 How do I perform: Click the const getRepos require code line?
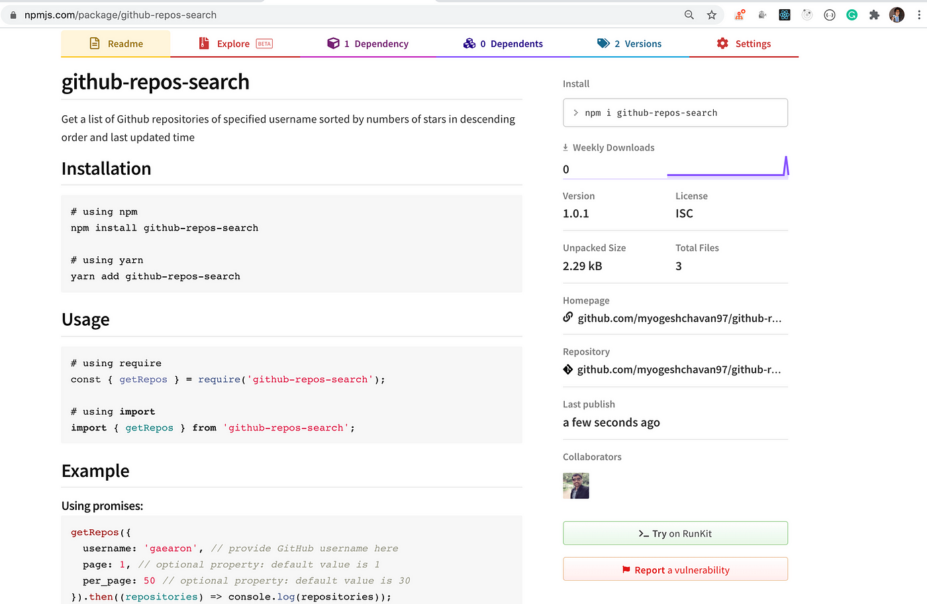click(228, 379)
